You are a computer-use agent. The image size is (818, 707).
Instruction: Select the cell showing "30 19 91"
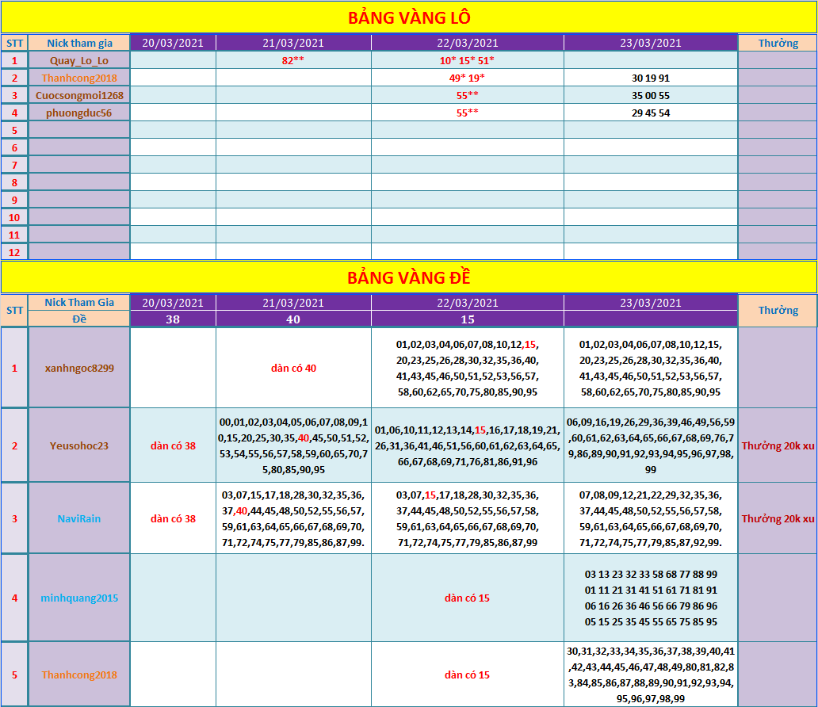pyautogui.click(x=651, y=78)
